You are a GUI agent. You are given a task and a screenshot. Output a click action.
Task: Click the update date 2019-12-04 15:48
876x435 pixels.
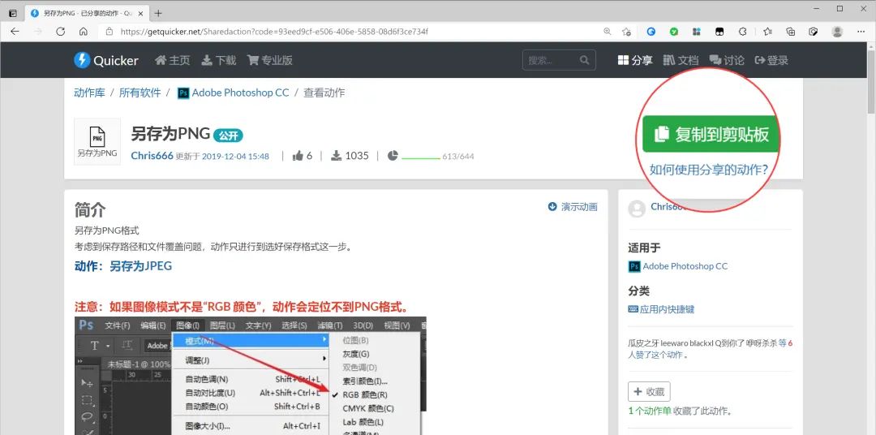(235, 157)
